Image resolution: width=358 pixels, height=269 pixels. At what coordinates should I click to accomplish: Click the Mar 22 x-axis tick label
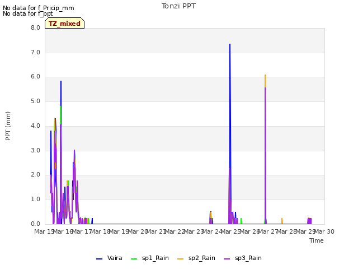[175, 231]
